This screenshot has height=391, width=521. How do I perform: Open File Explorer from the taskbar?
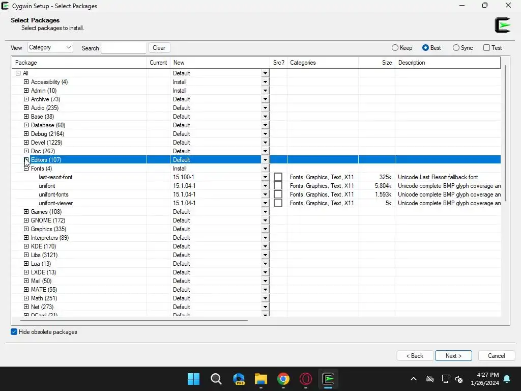pyautogui.click(x=261, y=379)
